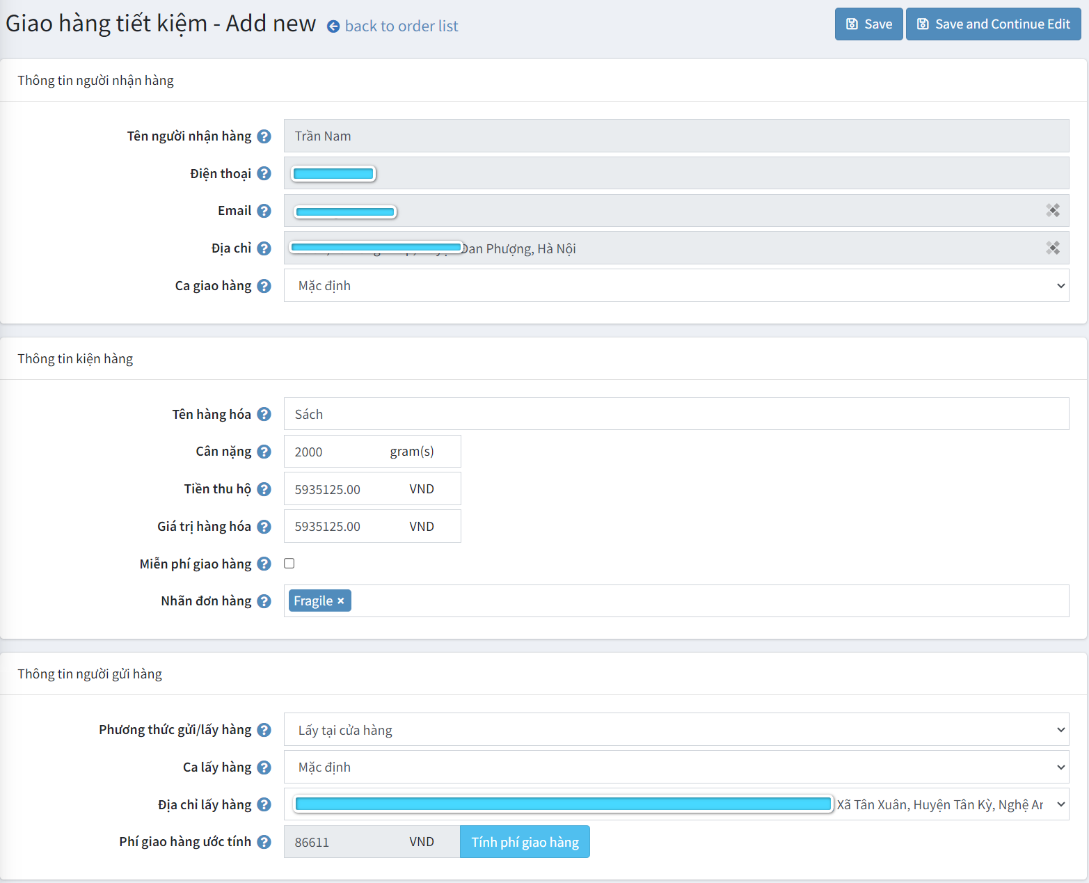Viewport: 1089px width, 883px height.
Task: Click the Tính phí giao hàng button
Action: 525,842
